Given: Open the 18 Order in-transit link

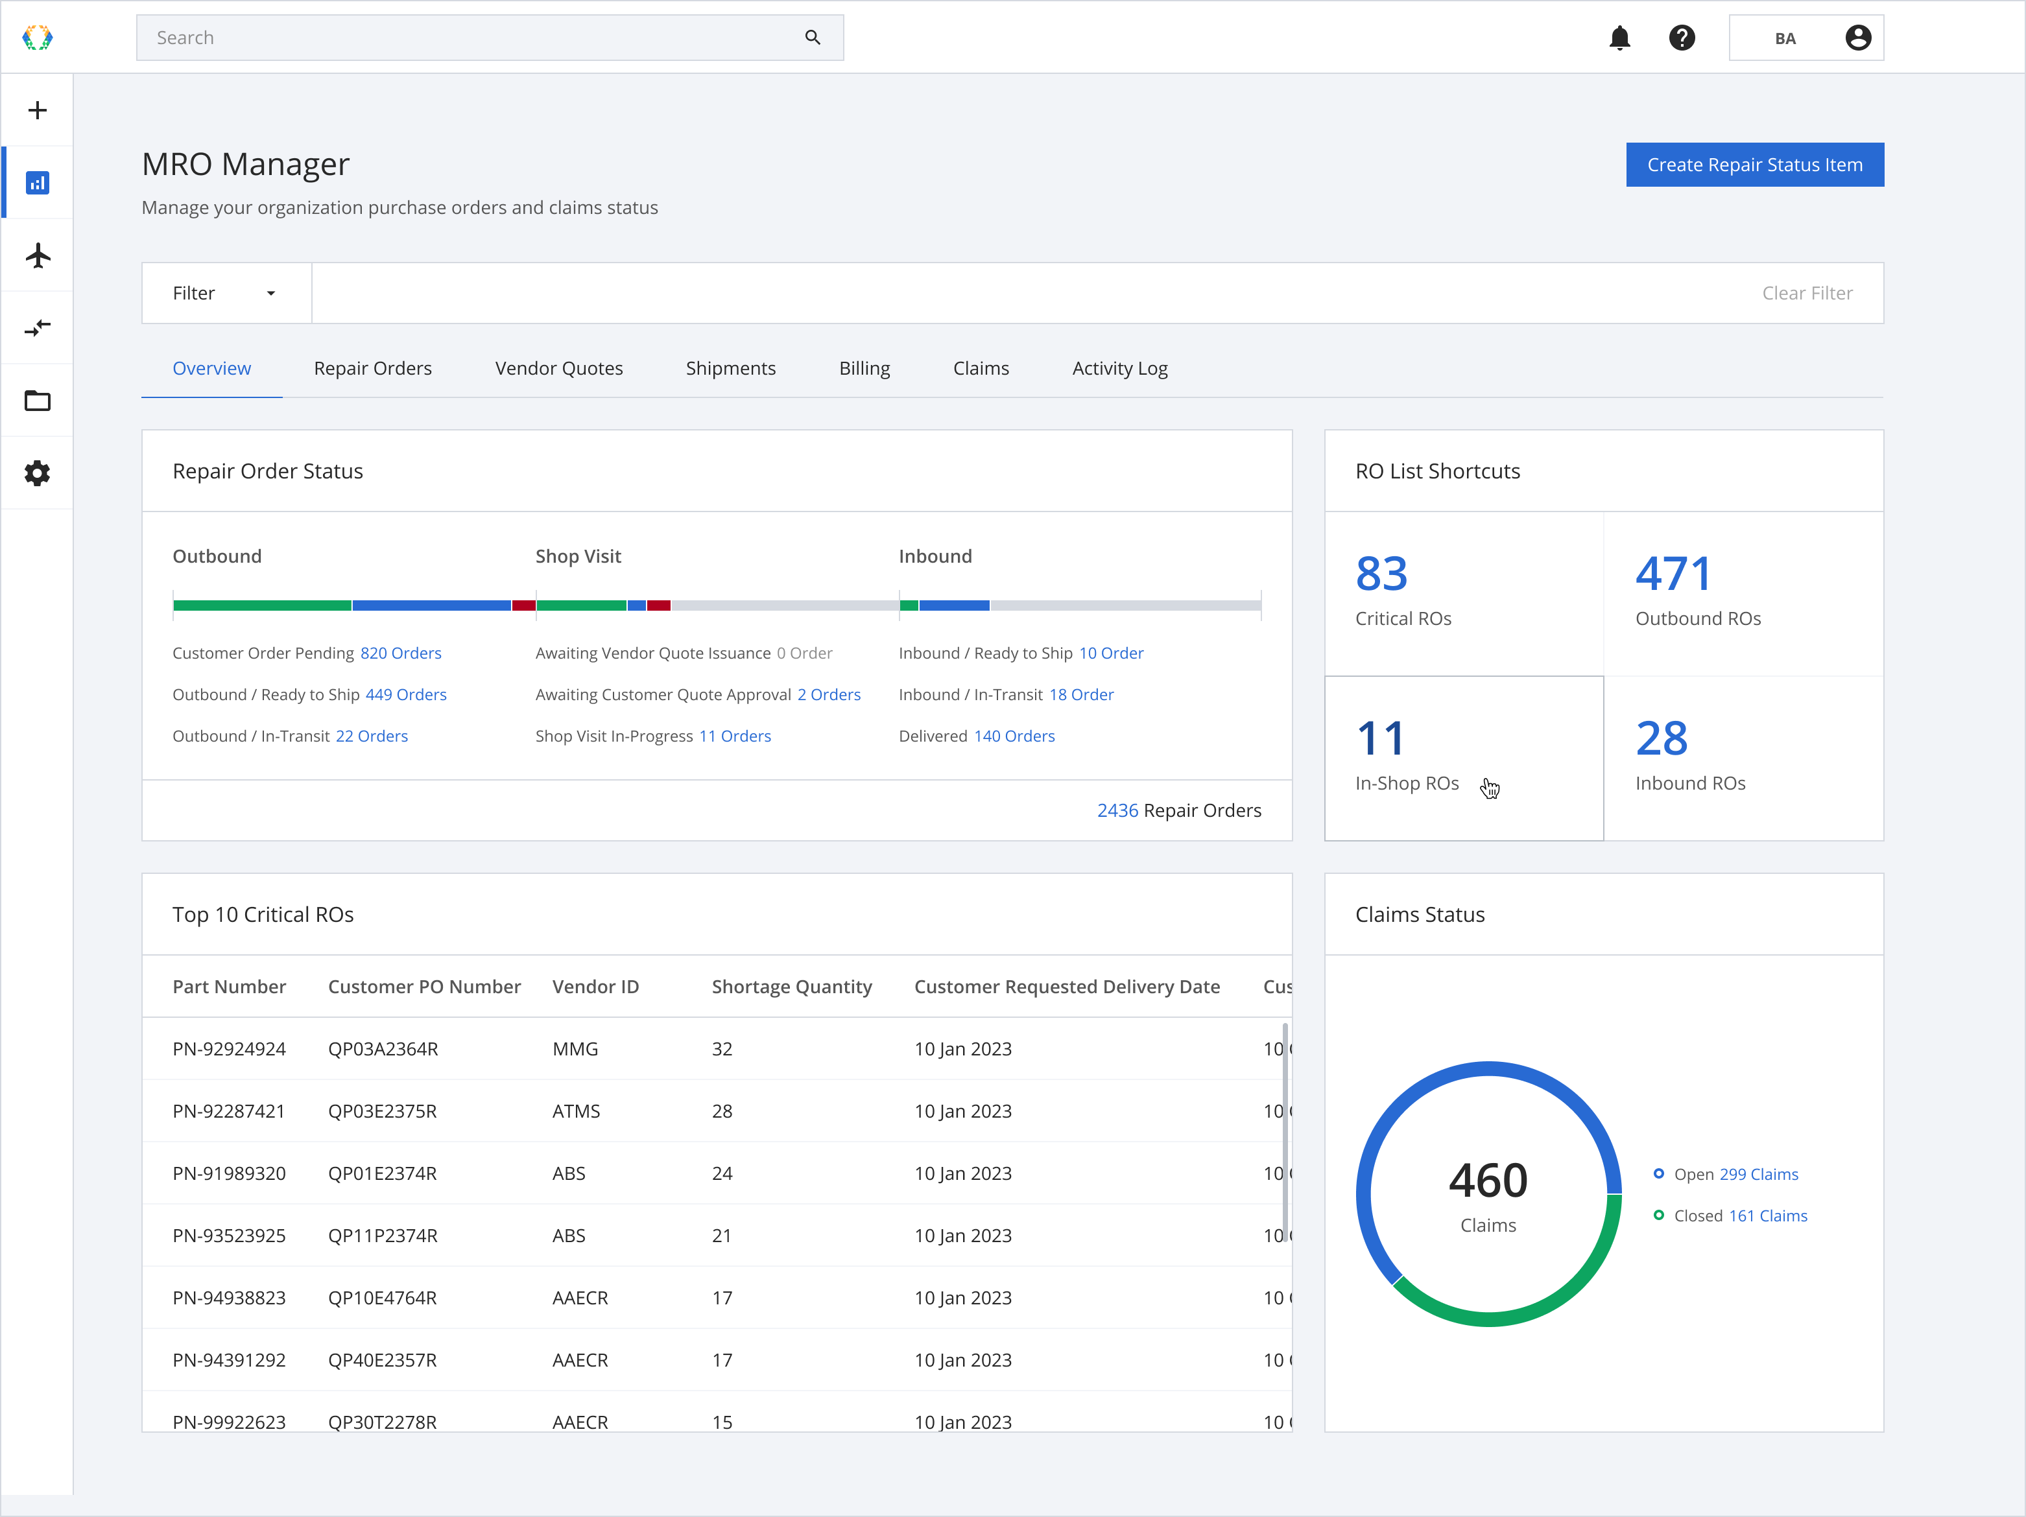Looking at the screenshot, I should [x=1082, y=695].
